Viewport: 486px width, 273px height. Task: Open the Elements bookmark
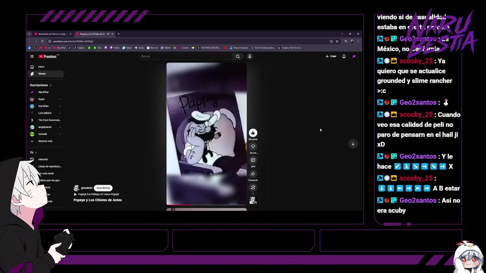click(152, 48)
